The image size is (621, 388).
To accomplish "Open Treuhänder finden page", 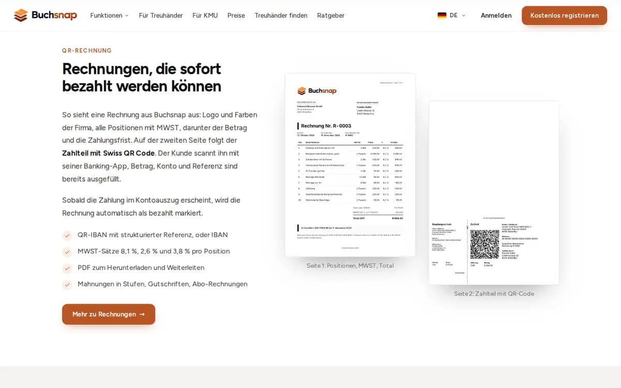I will pyautogui.click(x=281, y=16).
